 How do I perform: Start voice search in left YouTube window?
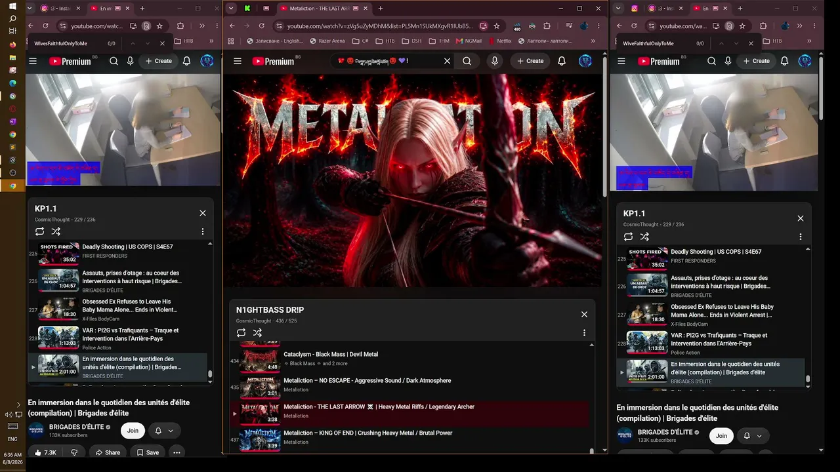(131, 61)
